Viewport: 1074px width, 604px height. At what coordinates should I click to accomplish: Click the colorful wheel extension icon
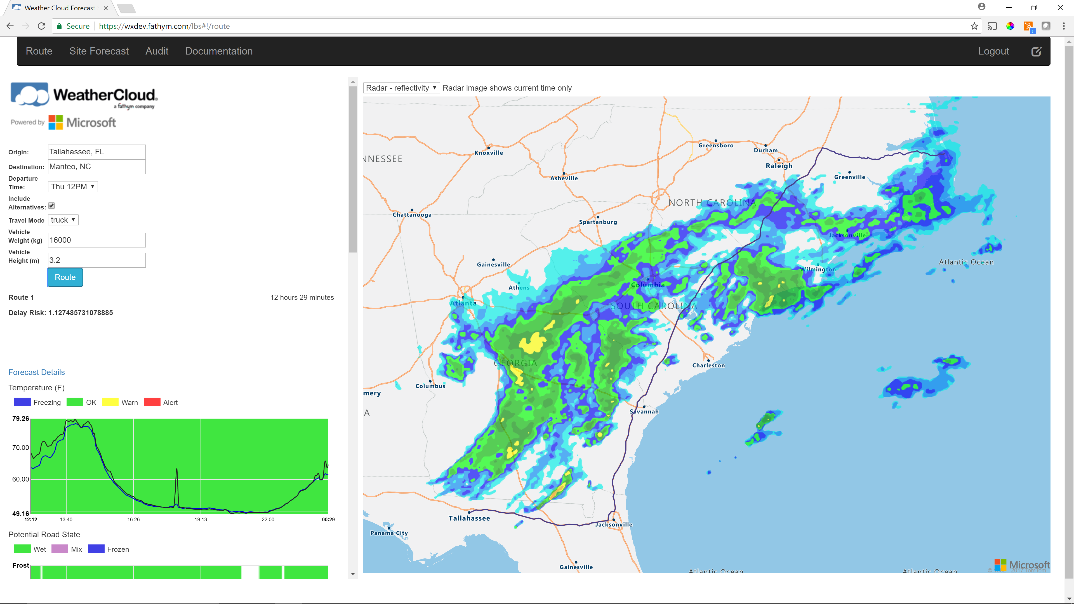coord(1010,26)
